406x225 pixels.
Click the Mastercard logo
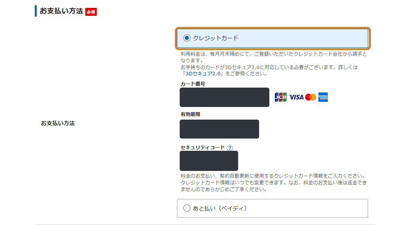click(x=311, y=97)
